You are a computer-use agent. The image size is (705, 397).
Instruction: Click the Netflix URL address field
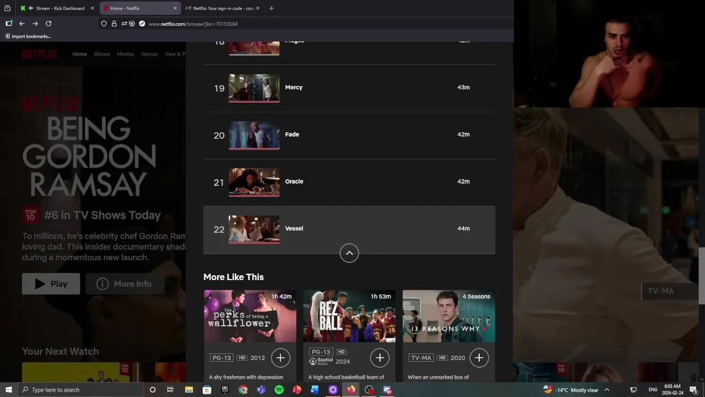193,24
